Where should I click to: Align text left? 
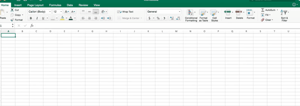[x=83, y=18]
